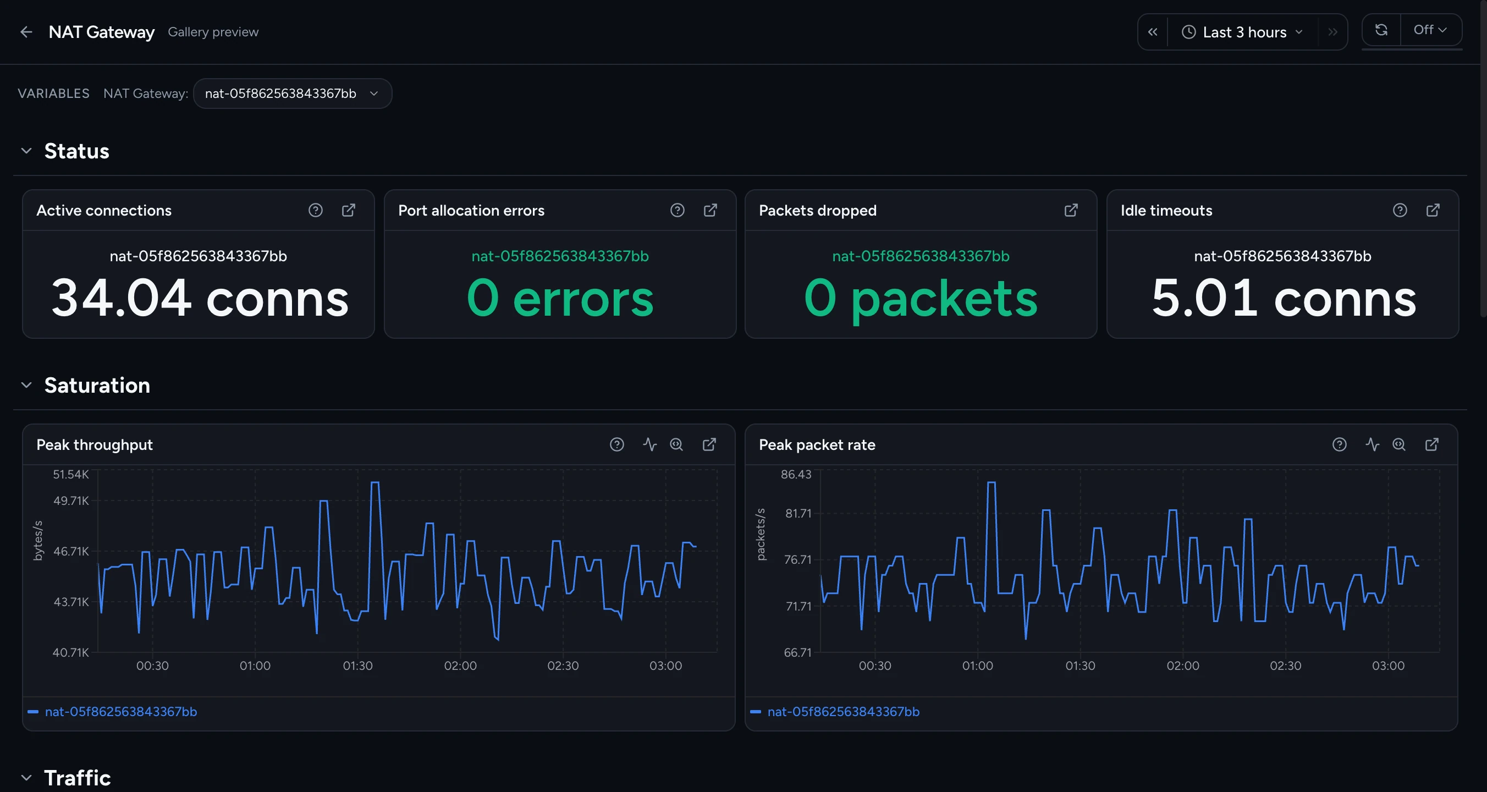Open Port allocation errors in new view
Viewport: 1487px width, 792px height.
(x=710, y=210)
